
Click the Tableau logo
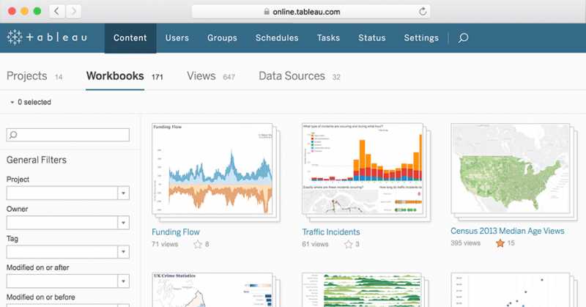pos(47,37)
